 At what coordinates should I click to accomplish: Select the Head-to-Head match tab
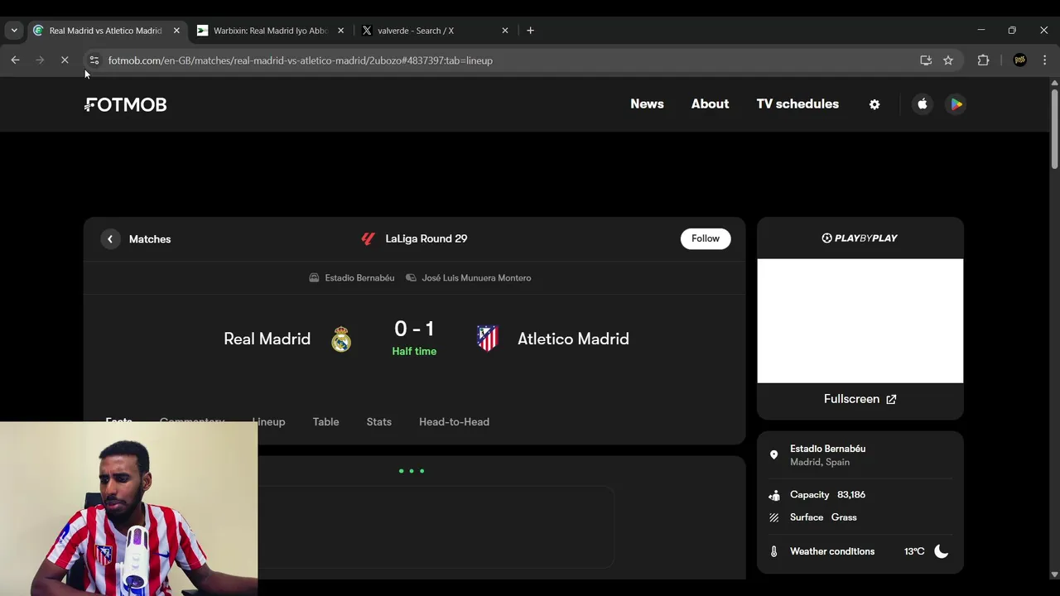click(x=454, y=422)
